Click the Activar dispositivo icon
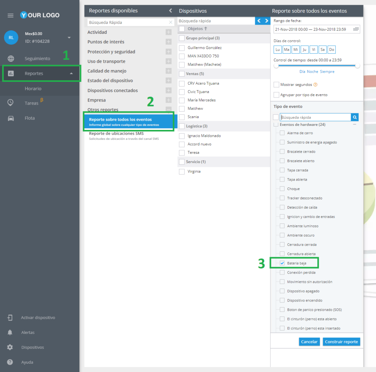 click(x=10, y=318)
